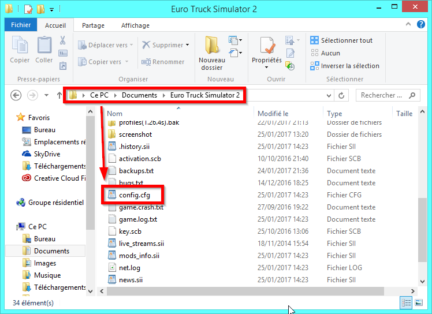The image size is (432, 314).
Task: Click Sélectionner tout
Action: click(x=341, y=40)
